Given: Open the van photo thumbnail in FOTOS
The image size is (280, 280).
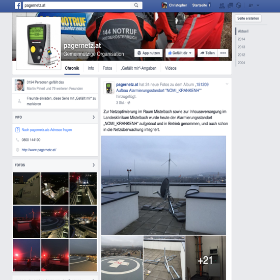Looking at the screenshot, I should click(x=27, y=188).
